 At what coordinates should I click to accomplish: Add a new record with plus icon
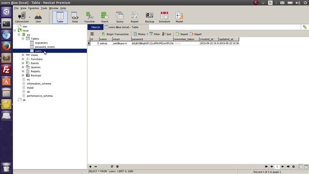point(90,167)
